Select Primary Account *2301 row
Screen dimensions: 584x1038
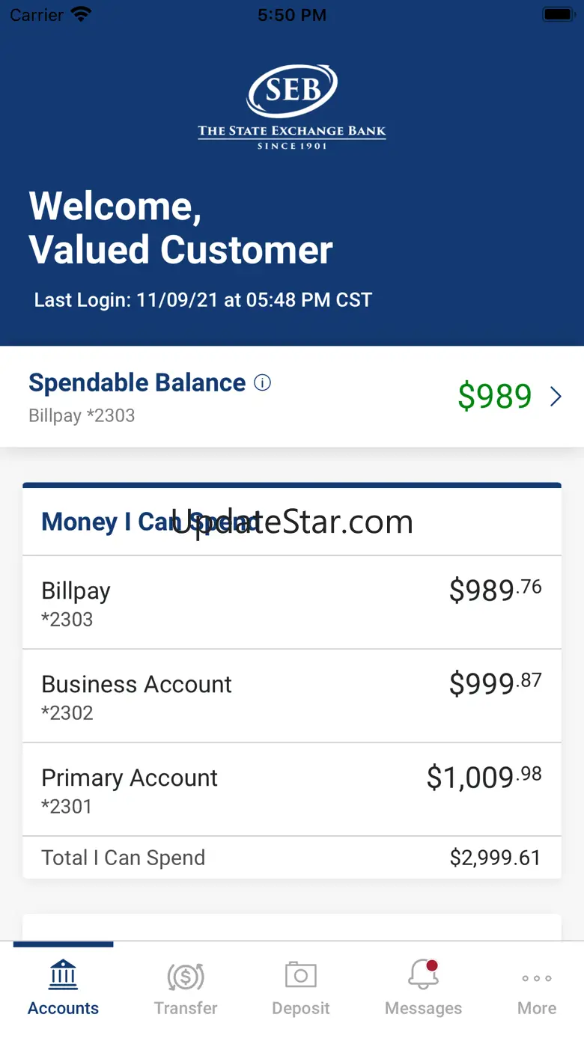click(292, 790)
